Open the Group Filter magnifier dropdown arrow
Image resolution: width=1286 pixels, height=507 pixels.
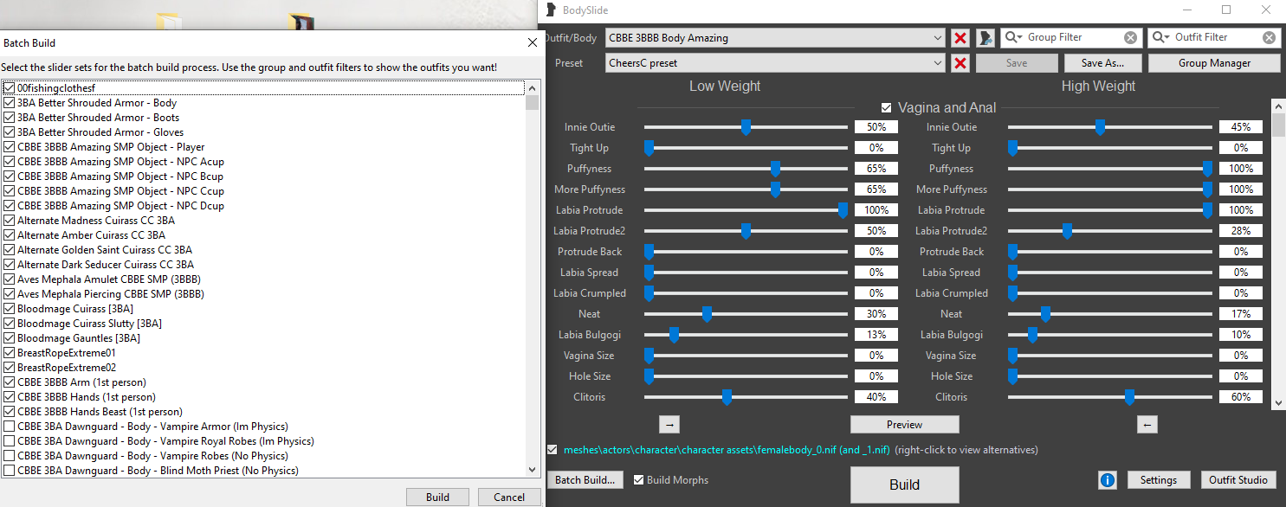(x=1019, y=38)
